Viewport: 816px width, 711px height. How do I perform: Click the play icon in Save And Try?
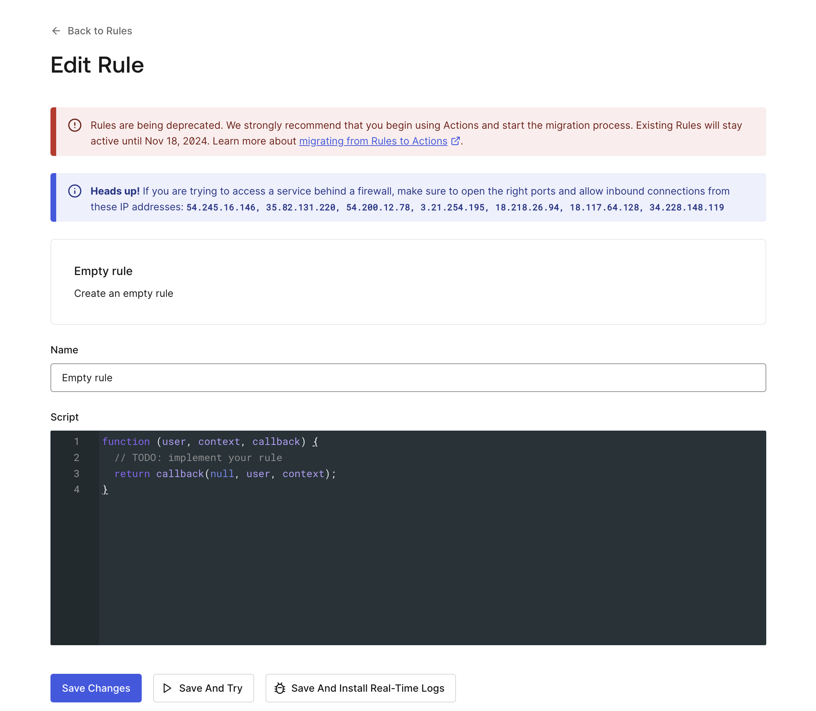click(167, 688)
